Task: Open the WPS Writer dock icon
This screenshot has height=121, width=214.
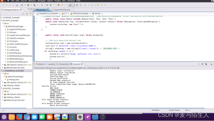Action: coord(34,117)
